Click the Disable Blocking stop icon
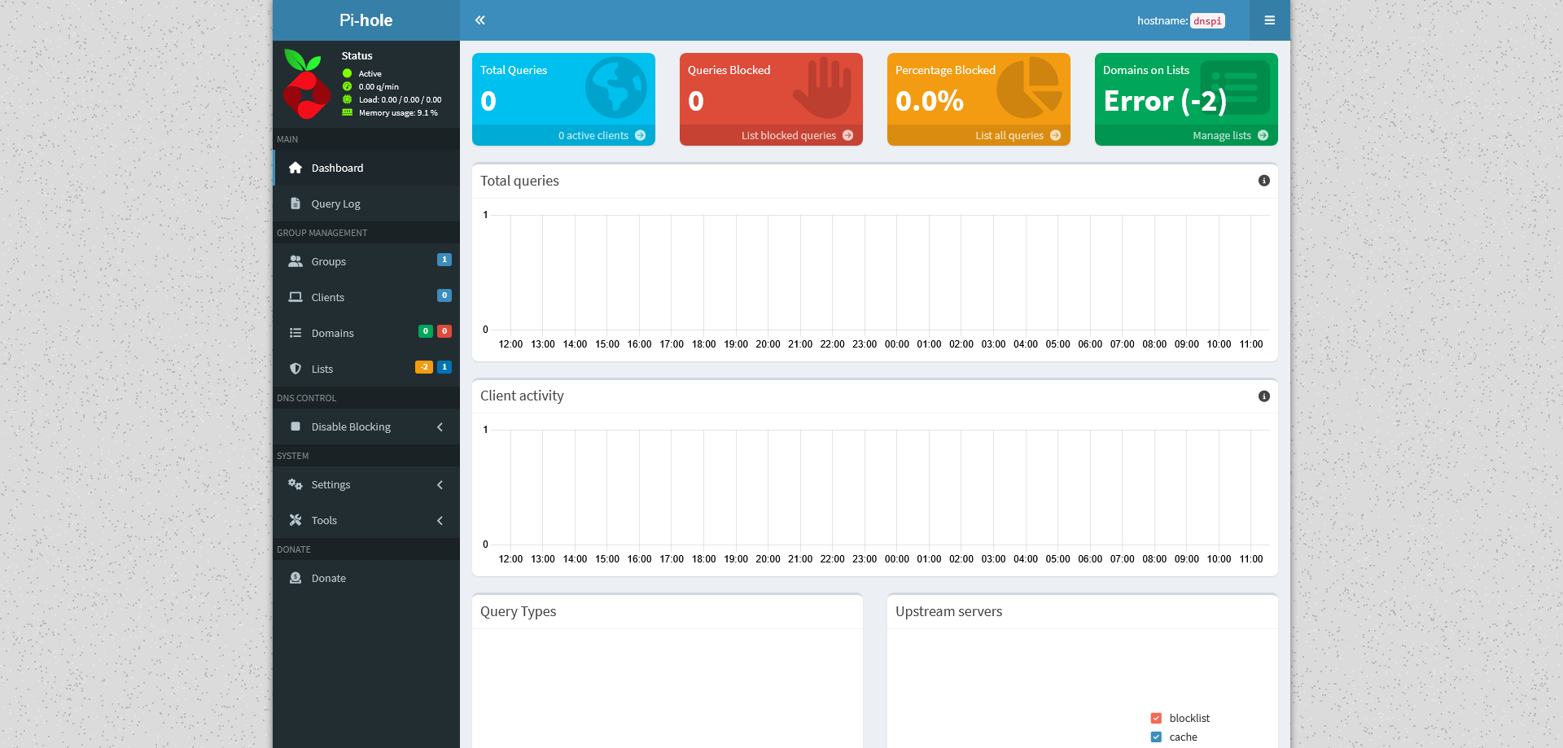This screenshot has height=748, width=1563. point(296,426)
